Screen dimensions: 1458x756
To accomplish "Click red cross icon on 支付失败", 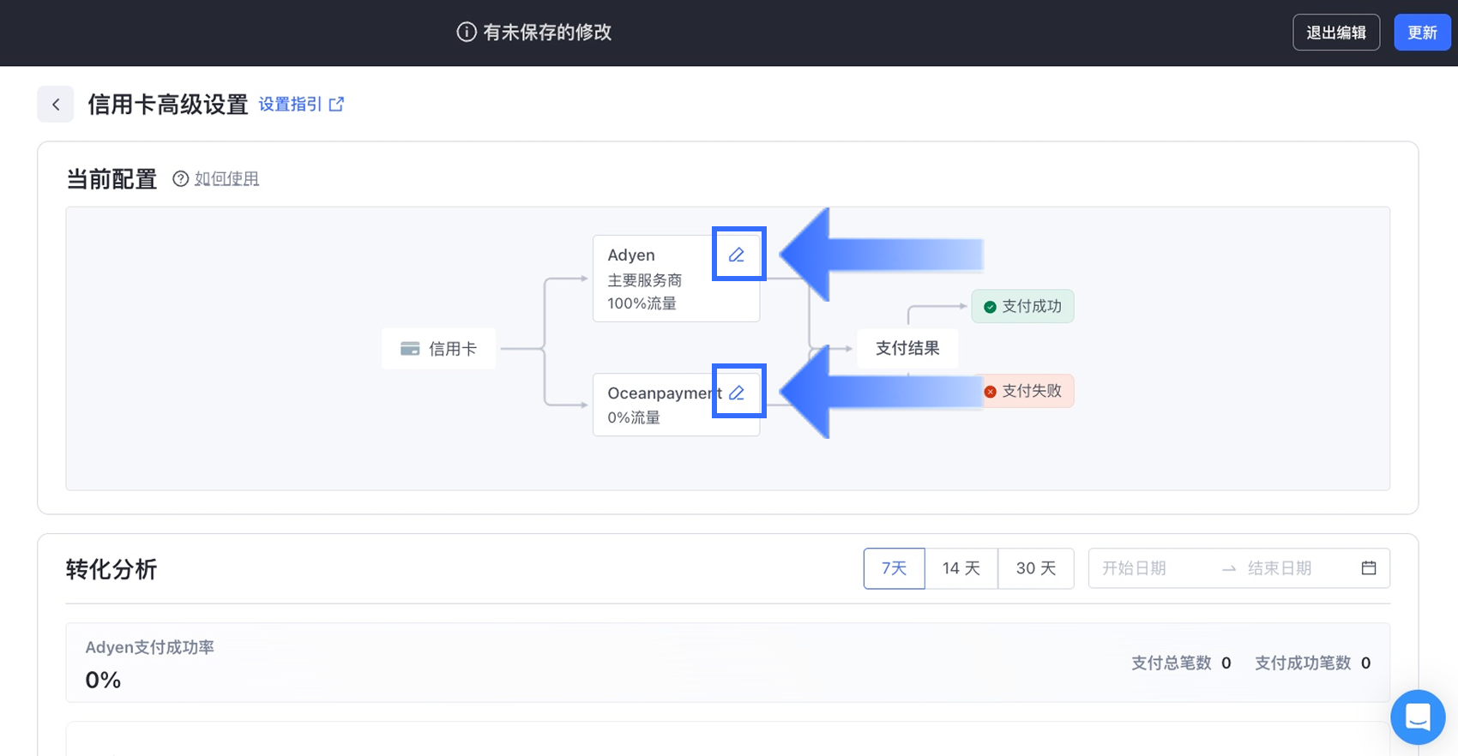I will pos(990,391).
